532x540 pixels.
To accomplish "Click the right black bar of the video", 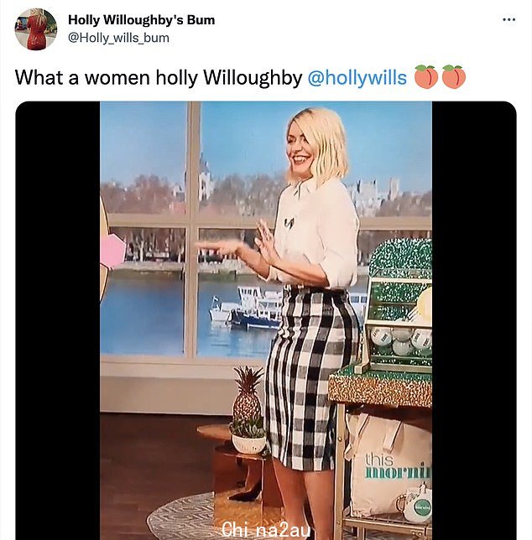I will tap(474, 320).
